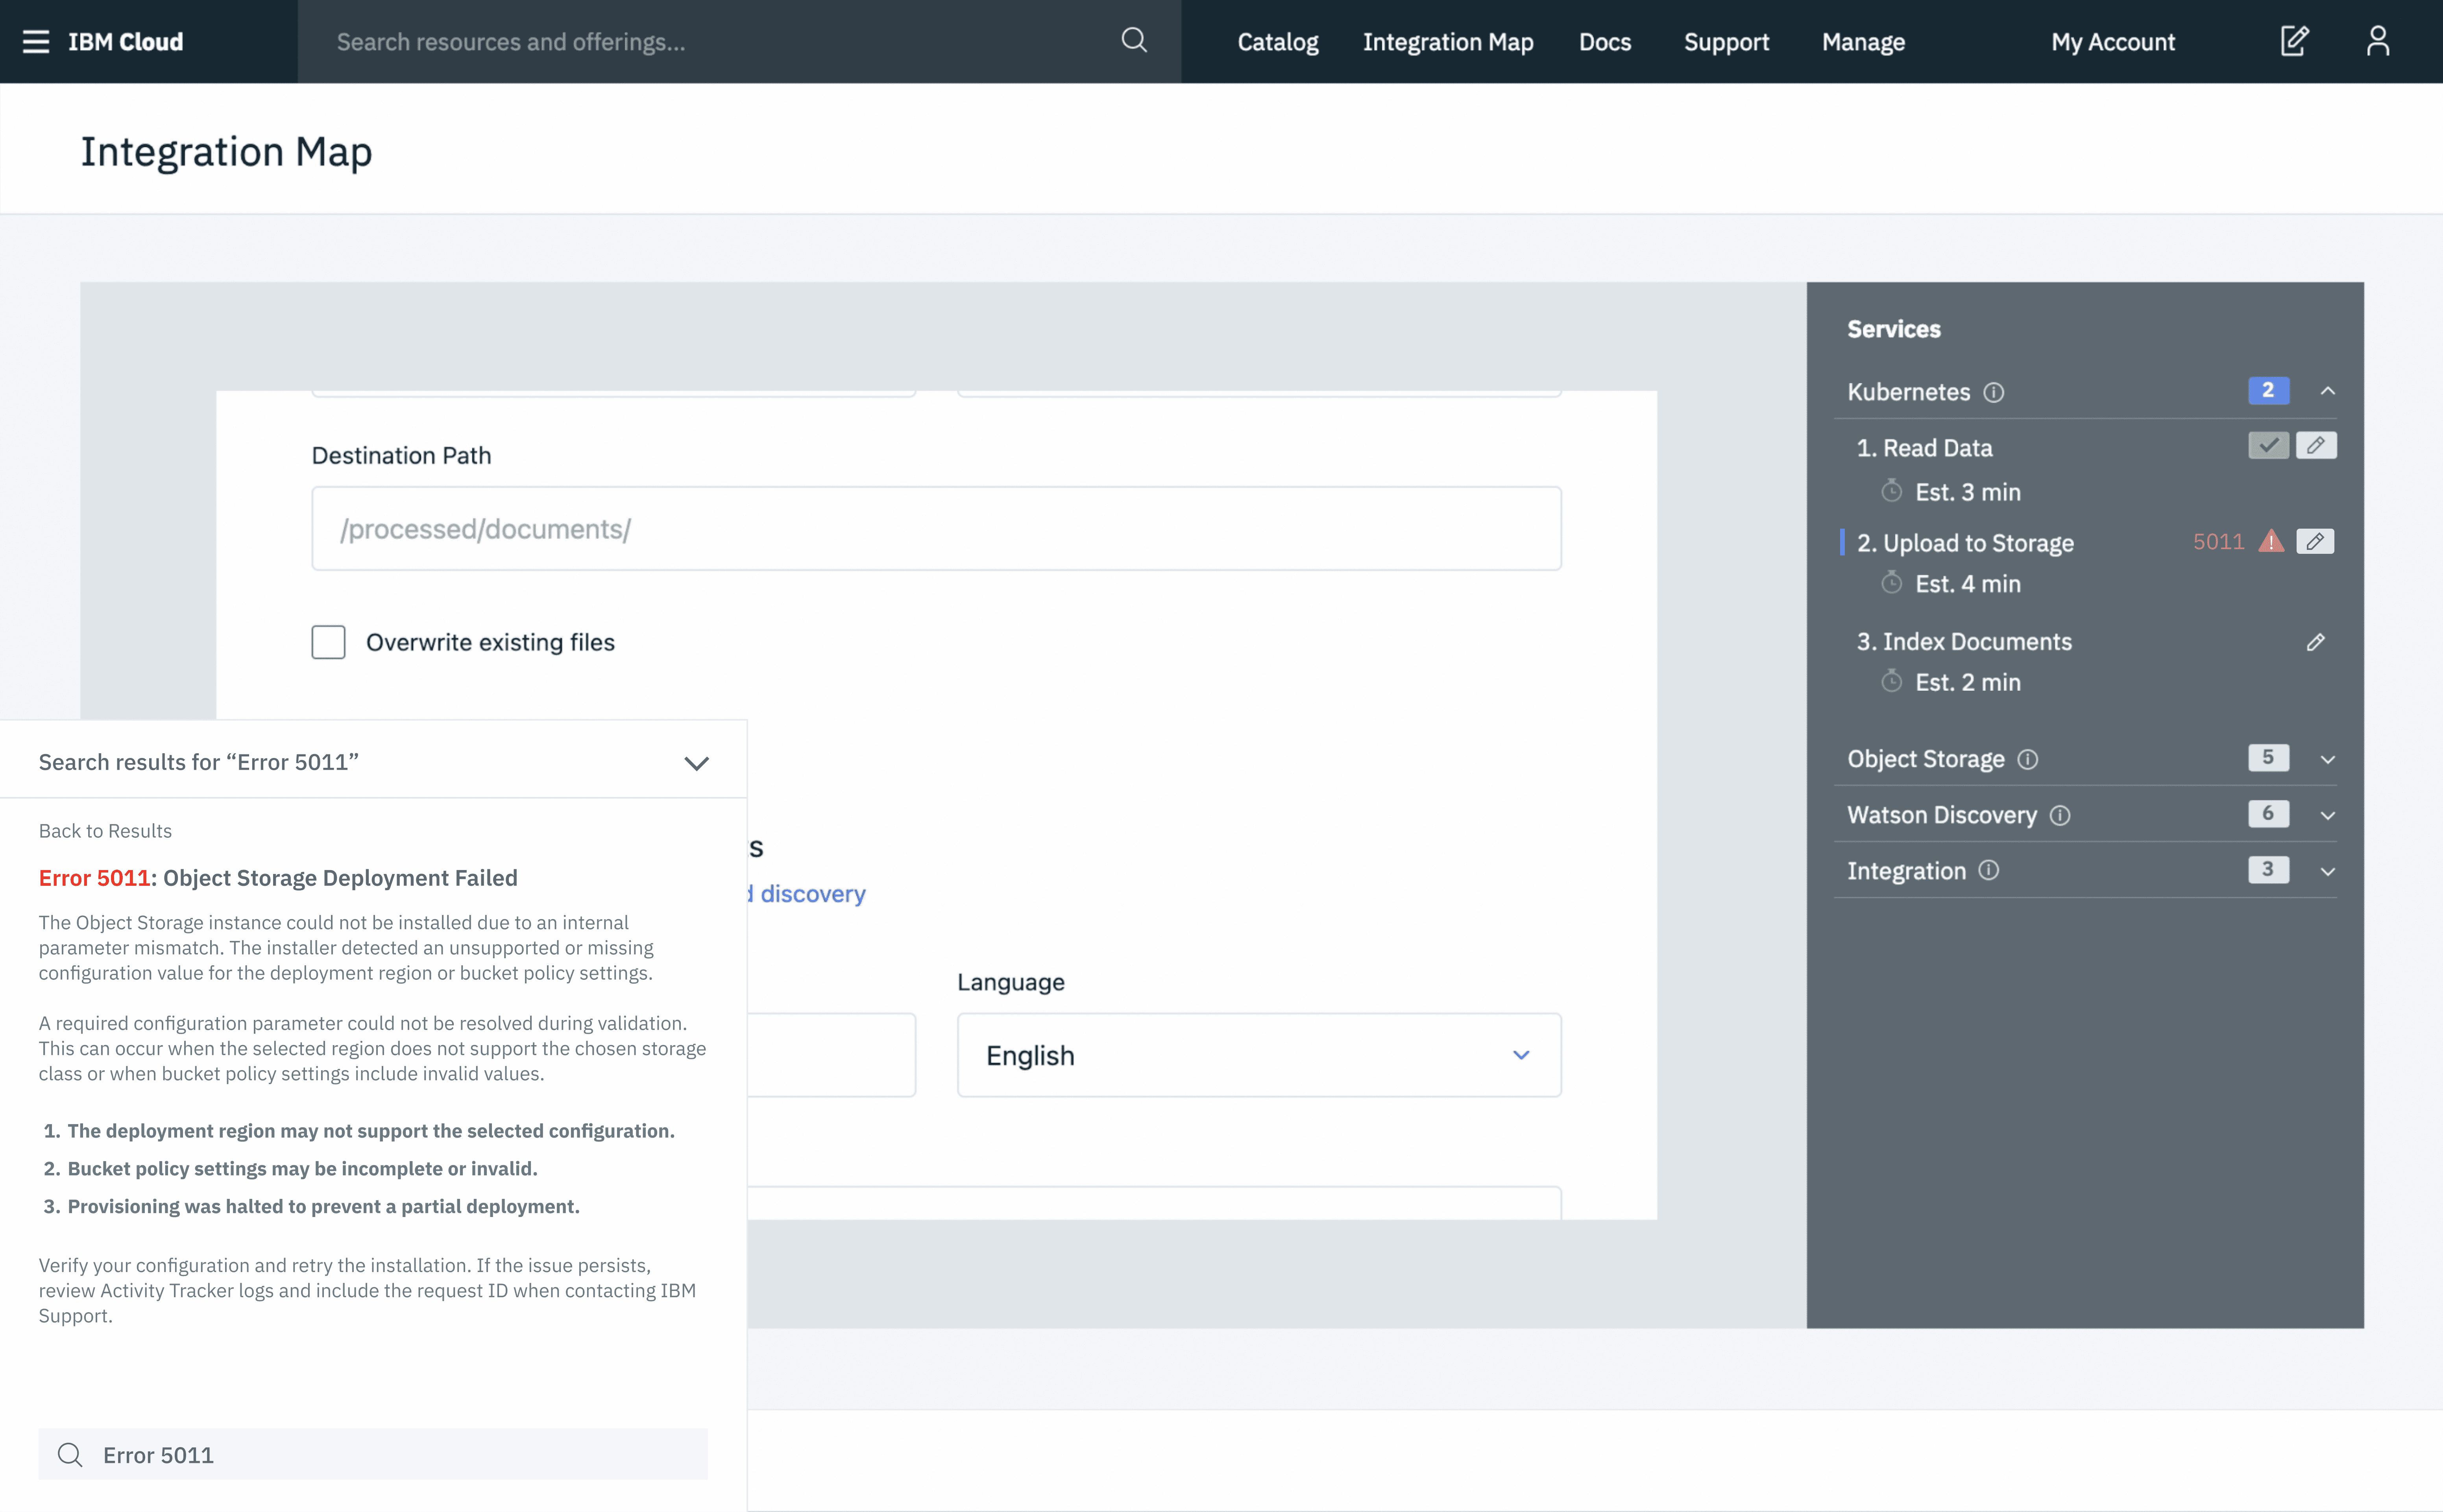This screenshot has width=2443, height=1512.
Task: Open the edit note icon in header
Action: pyautogui.click(x=2294, y=41)
